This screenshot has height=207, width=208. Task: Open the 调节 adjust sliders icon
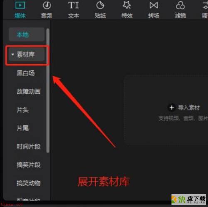pyautogui.click(x=205, y=5)
